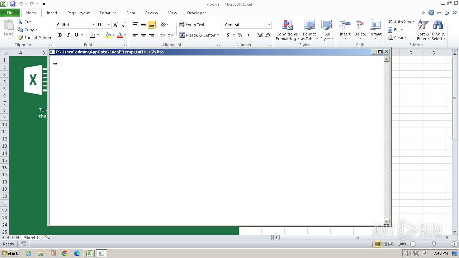Open Cell Styles gallery
Screen dimensions: 459x258
coord(327,30)
